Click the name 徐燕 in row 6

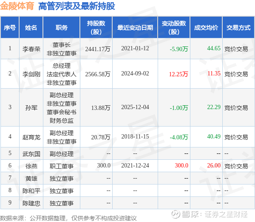tap(31, 166)
